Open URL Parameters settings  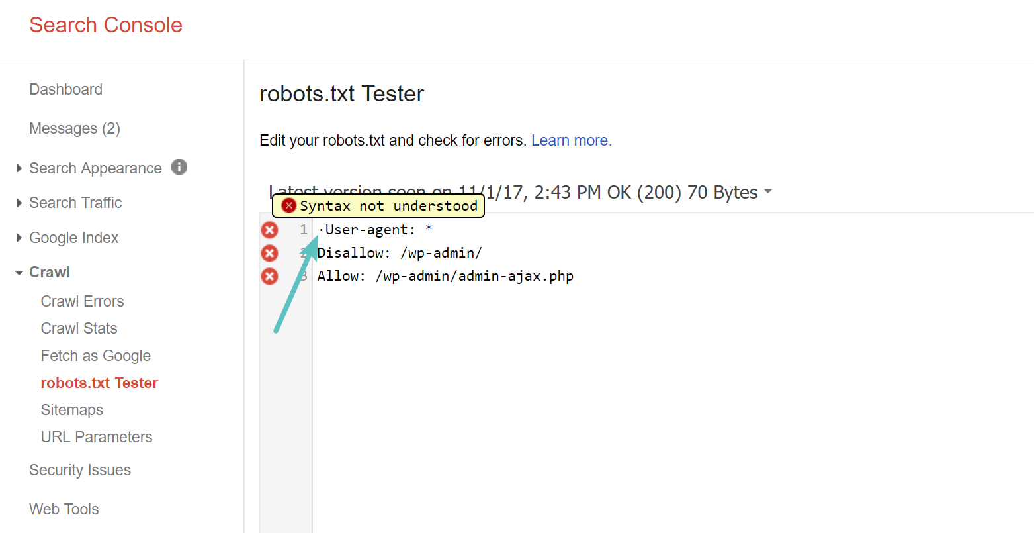(x=97, y=436)
